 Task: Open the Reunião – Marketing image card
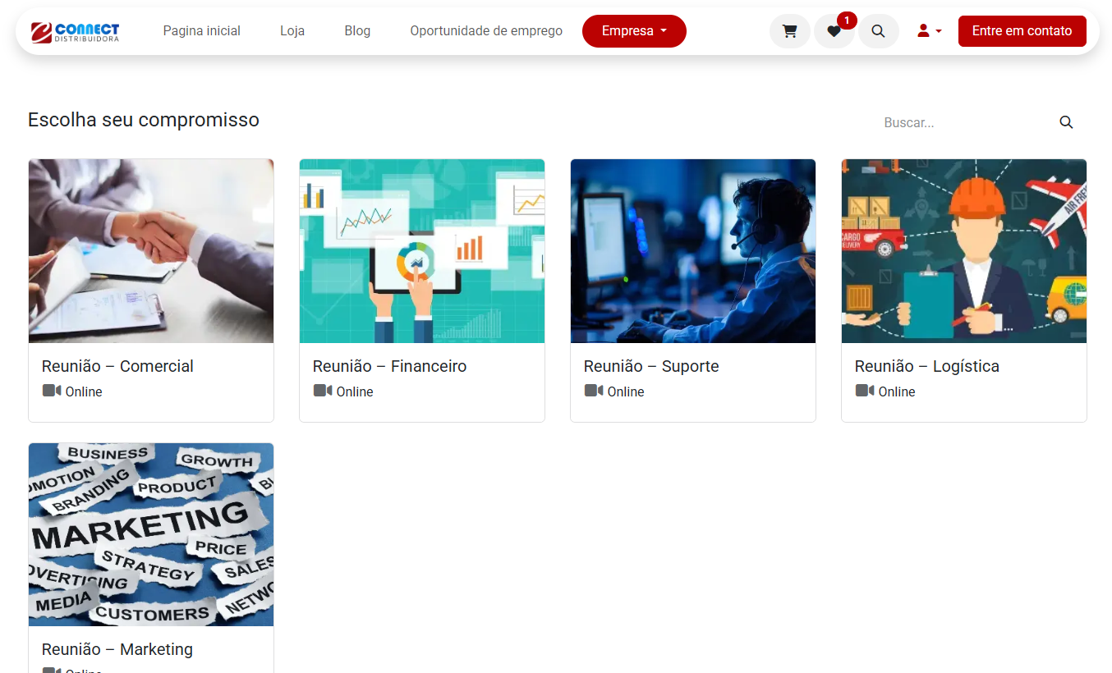(151, 534)
